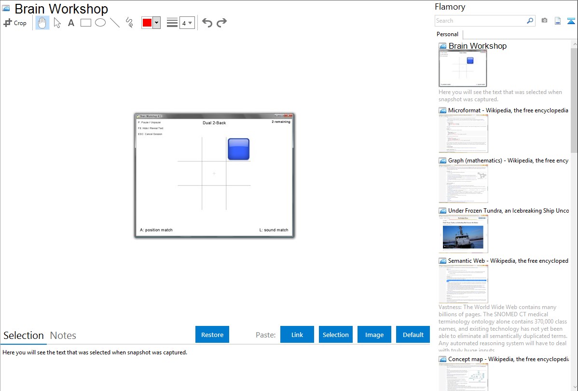The image size is (578, 391).
Task: Select the straight line tool
Action: [x=115, y=23]
